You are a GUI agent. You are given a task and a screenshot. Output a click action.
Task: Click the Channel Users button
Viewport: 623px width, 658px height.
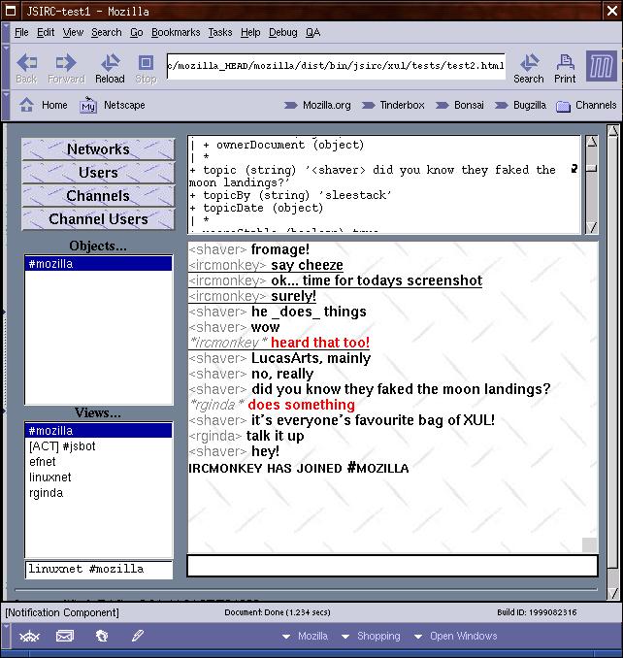(x=98, y=219)
